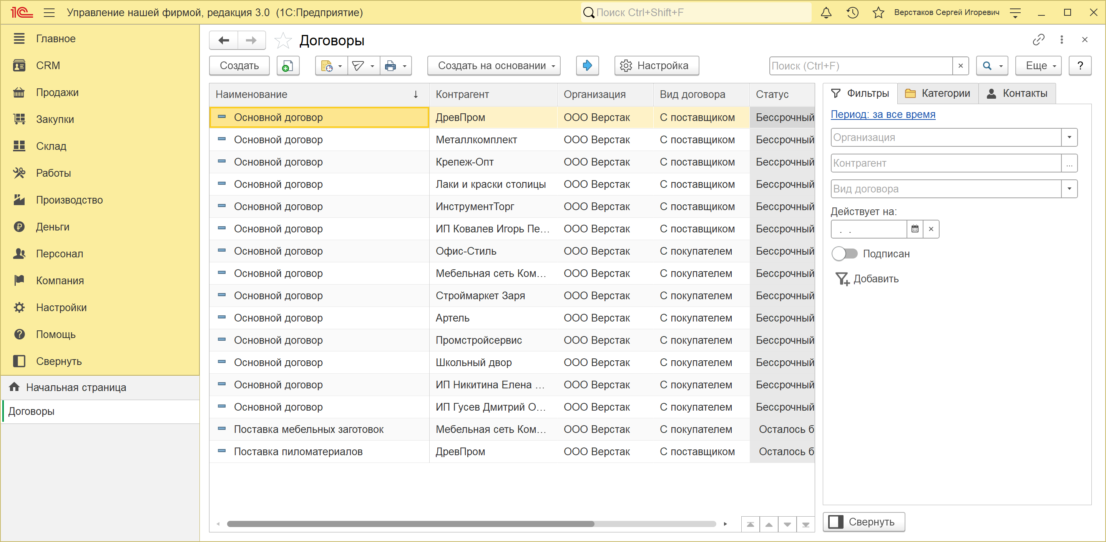Sort by the Наименование column header
Viewport: 1106px width, 542px height.
319,94
